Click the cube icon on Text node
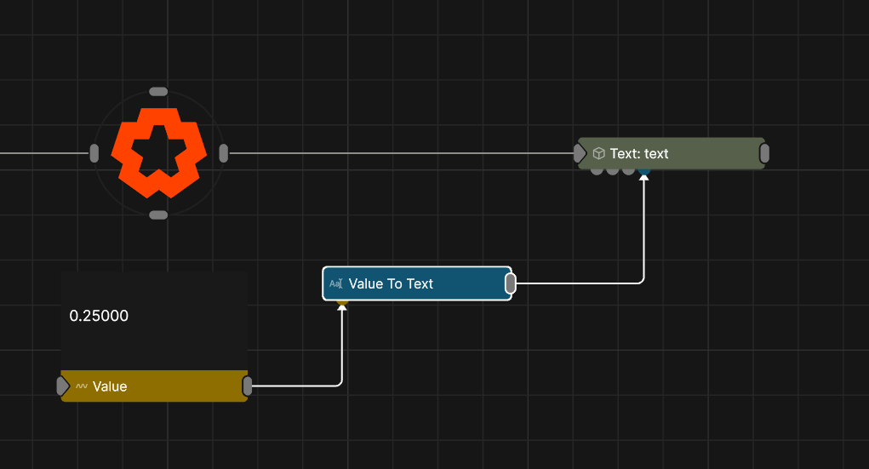The width and height of the screenshot is (869, 469). point(598,154)
